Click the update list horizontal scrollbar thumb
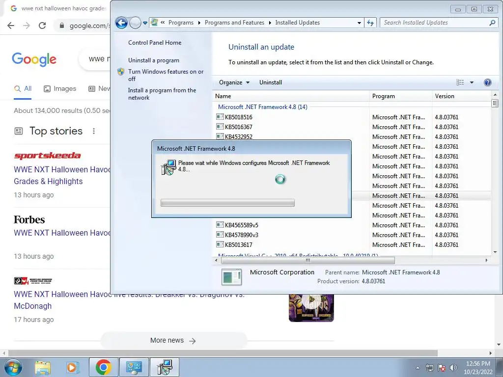The width and height of the screenshot is (503, 377). click(307, 260)
